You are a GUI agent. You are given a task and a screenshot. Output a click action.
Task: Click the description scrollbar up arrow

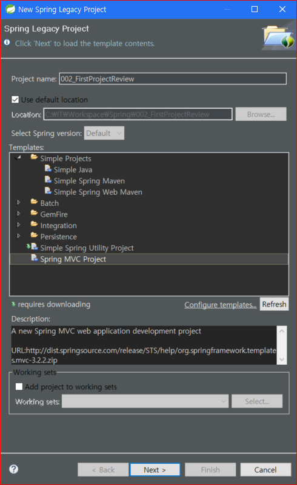point(282,331)
